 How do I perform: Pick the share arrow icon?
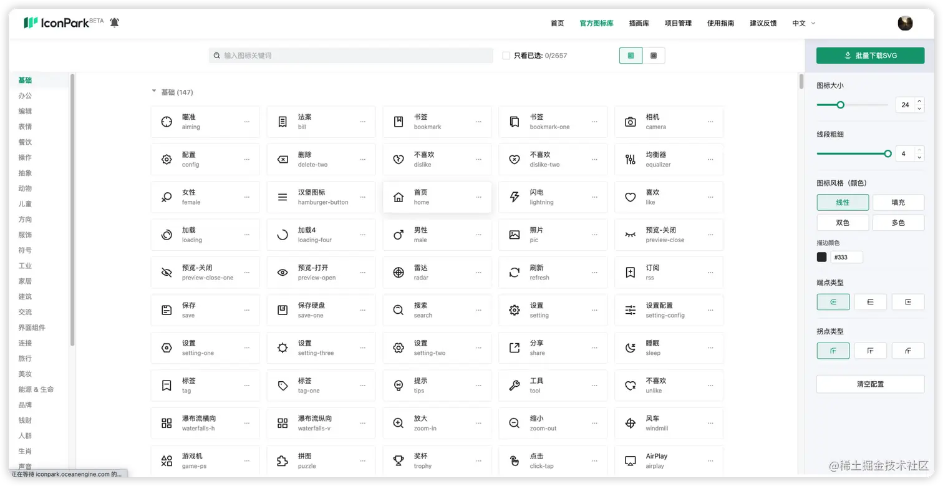515,347
